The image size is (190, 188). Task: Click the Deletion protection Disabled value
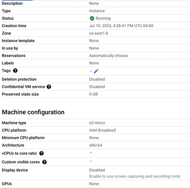(97, 79)
